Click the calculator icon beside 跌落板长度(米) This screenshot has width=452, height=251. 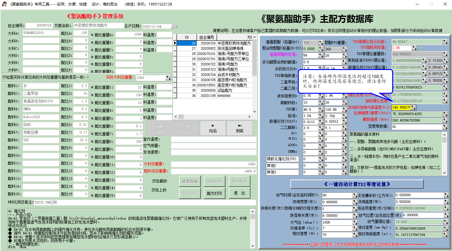(x=355, y=216)
